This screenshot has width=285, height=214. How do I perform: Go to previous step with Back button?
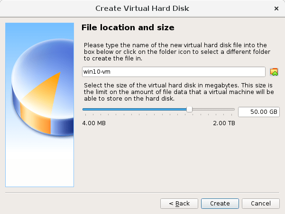179,204
